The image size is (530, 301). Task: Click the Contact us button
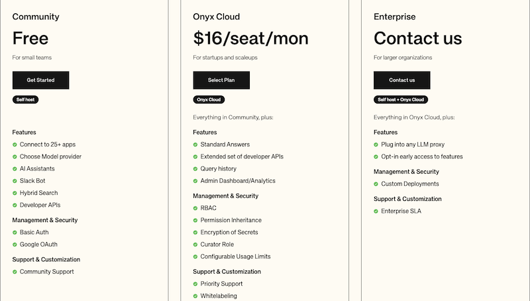402,80
